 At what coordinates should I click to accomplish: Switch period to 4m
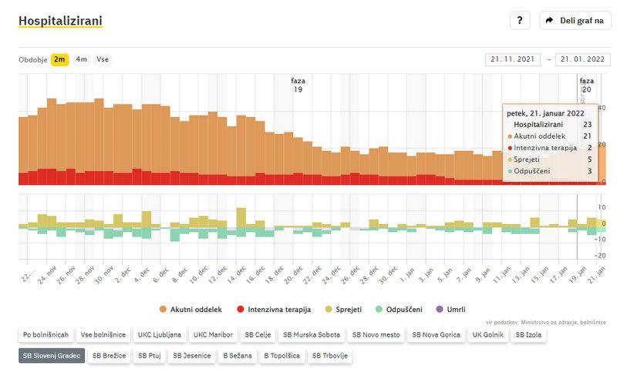81,59
